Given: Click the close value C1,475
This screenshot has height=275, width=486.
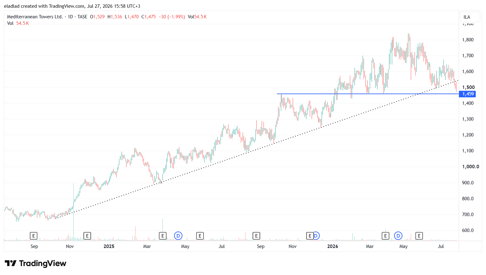Looking at the screenshot, I should [x=149, y=17].
